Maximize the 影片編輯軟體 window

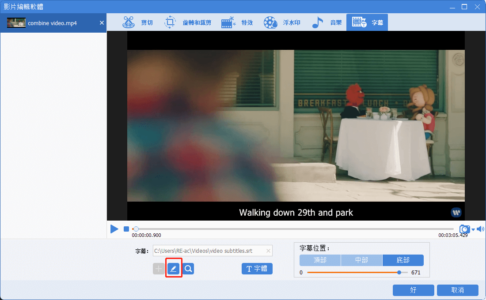pos(464,7)
